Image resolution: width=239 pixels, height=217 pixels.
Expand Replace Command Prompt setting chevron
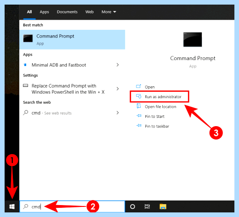[118, 89]
